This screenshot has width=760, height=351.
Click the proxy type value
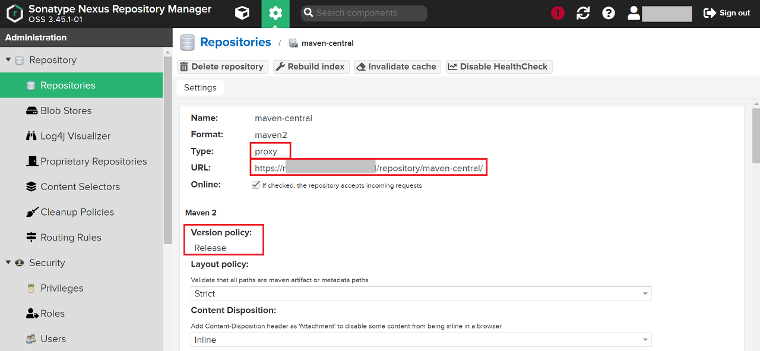[x=266, y=151]
